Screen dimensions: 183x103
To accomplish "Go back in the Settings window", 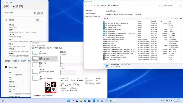I will (x=3, y=2).
